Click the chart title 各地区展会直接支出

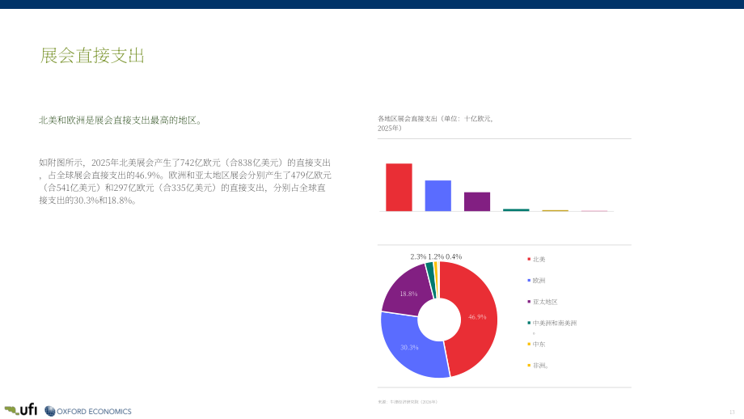436,124
